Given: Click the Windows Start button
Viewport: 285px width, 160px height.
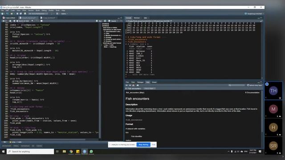Looking at the screenshot, I should click(3, 152).
